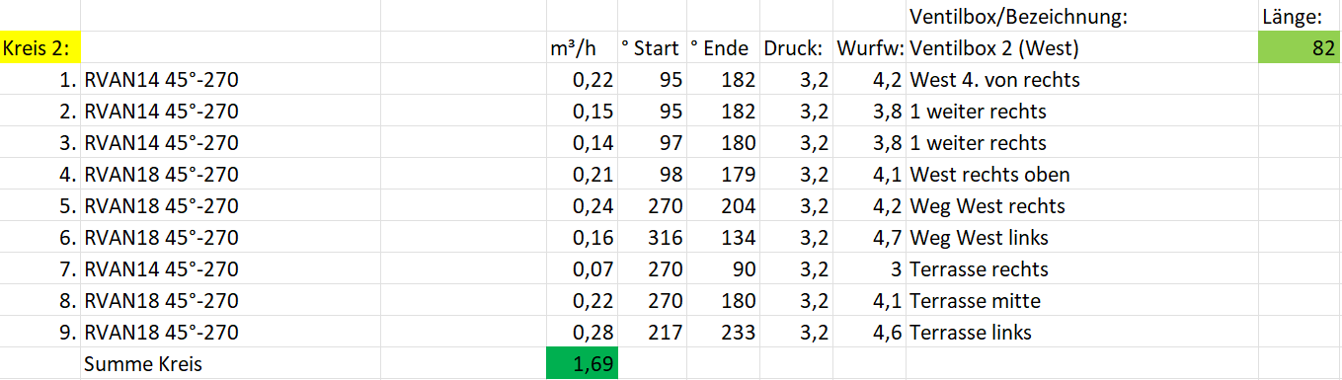1342x380 pixels.
Task: Select the yellow 'Kreis 2:' cell
Action: 40,47
